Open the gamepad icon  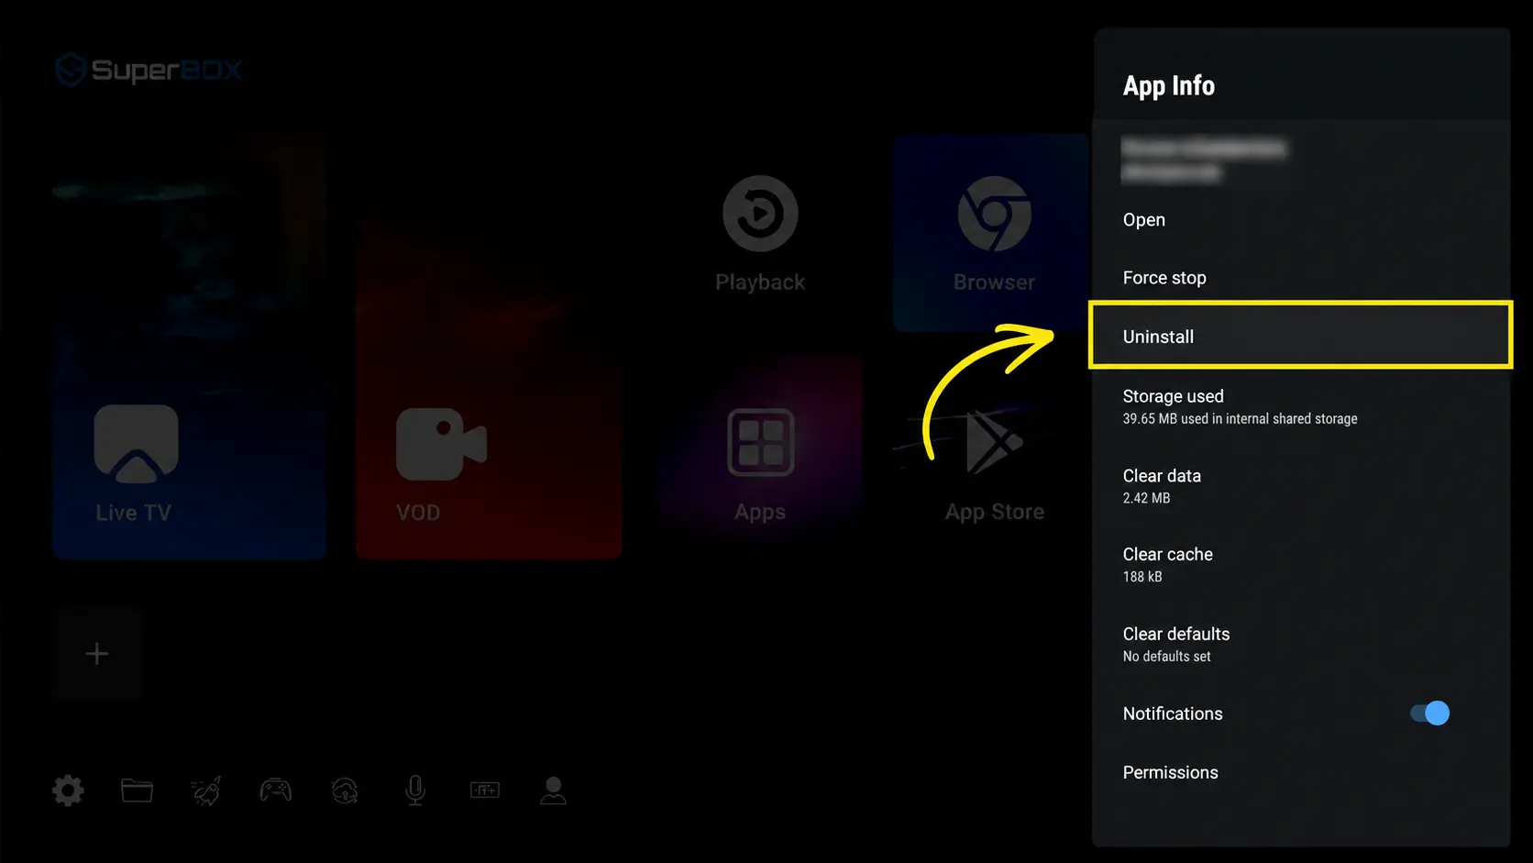tap(276, 790)
